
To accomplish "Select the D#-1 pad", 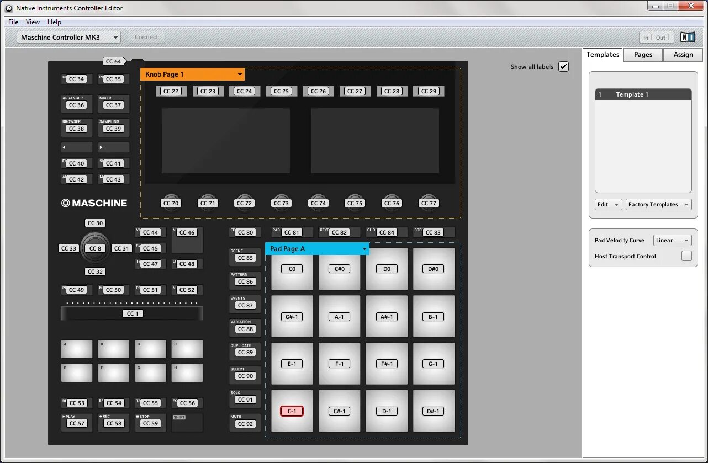I will tap(434, 411).
